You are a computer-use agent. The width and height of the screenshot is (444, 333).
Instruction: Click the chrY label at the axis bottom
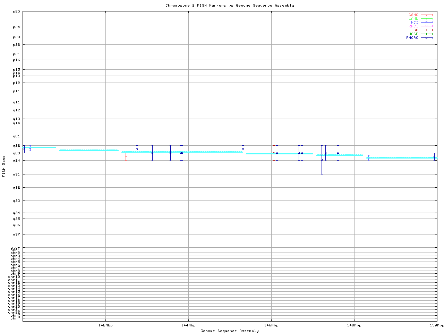(x=15, y=318)
